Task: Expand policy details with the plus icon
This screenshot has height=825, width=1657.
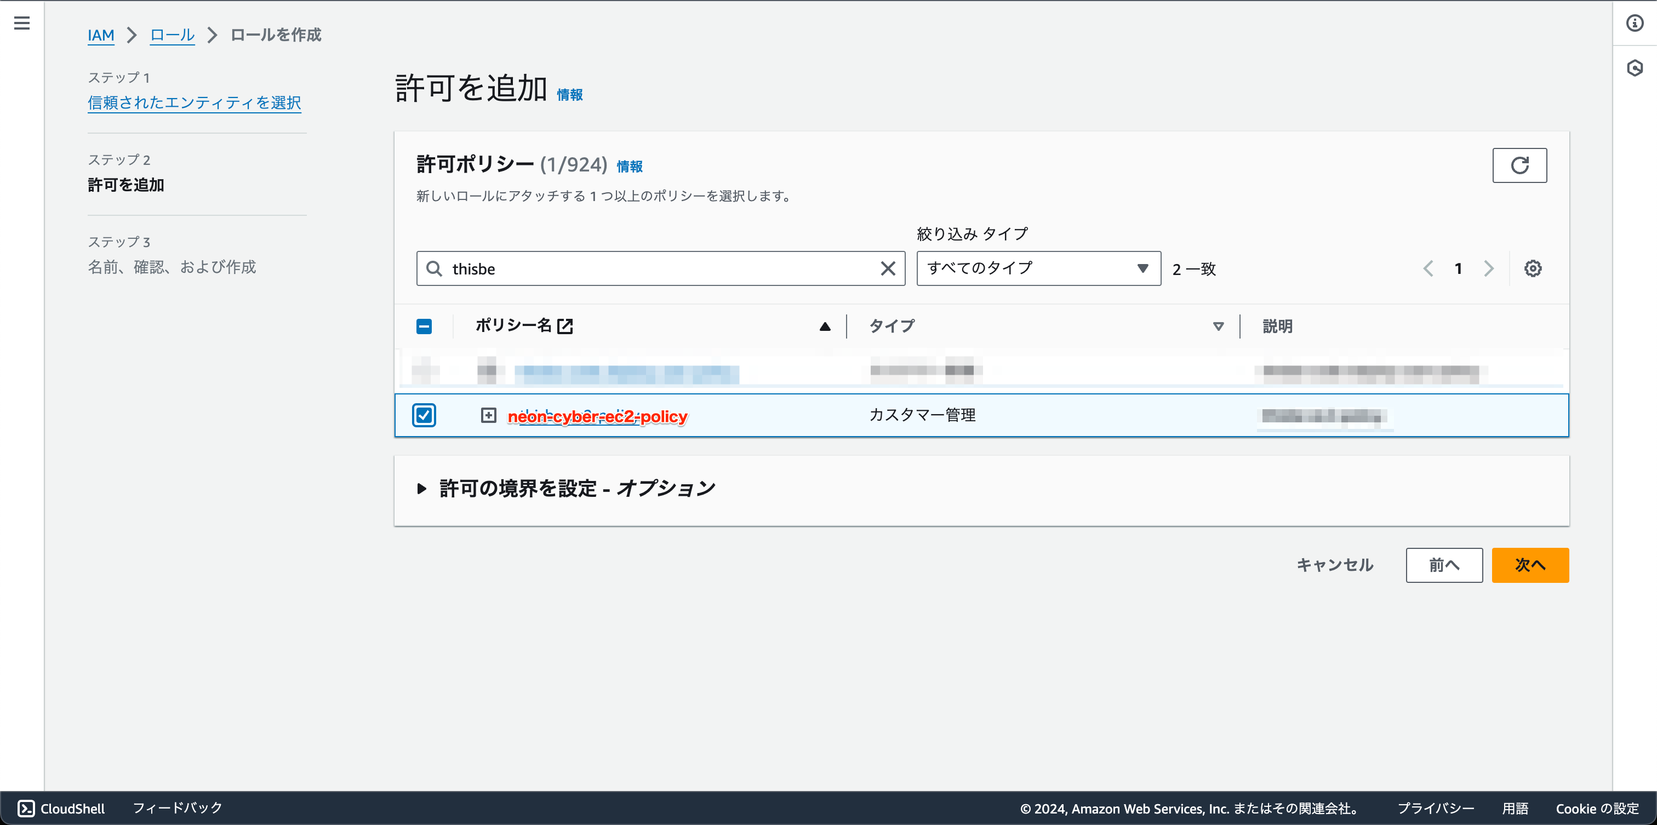Action: tap(489, 415)
